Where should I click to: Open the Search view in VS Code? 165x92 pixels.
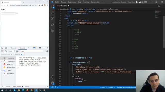[x=53, y=13]
